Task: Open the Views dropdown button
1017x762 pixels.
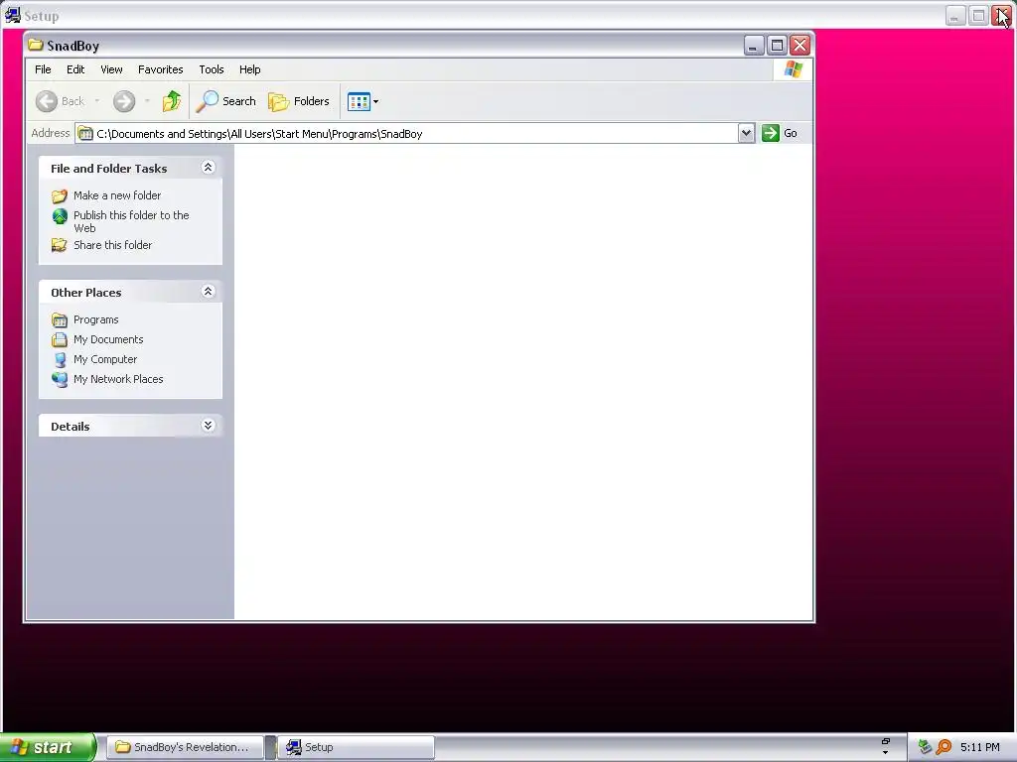Action: click(363, 101)
